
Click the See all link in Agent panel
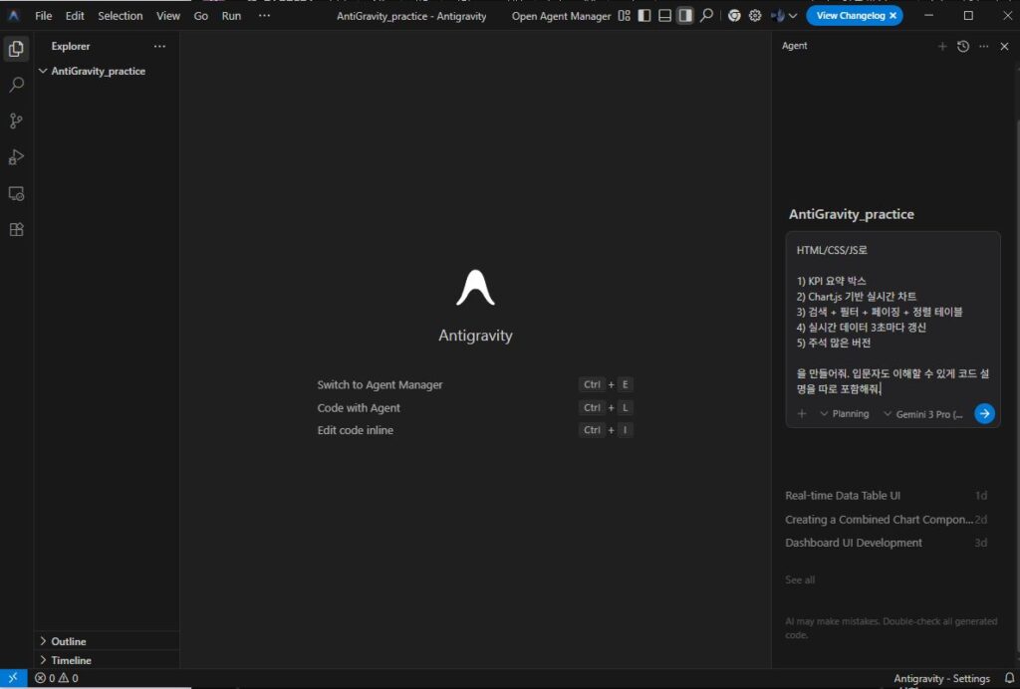[799, 578]
